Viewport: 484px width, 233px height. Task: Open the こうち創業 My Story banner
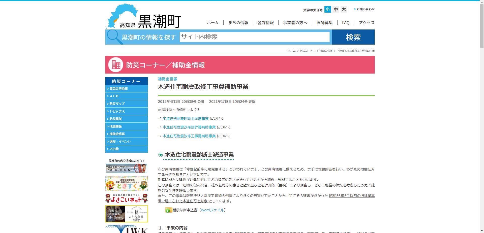pos(126,214)
